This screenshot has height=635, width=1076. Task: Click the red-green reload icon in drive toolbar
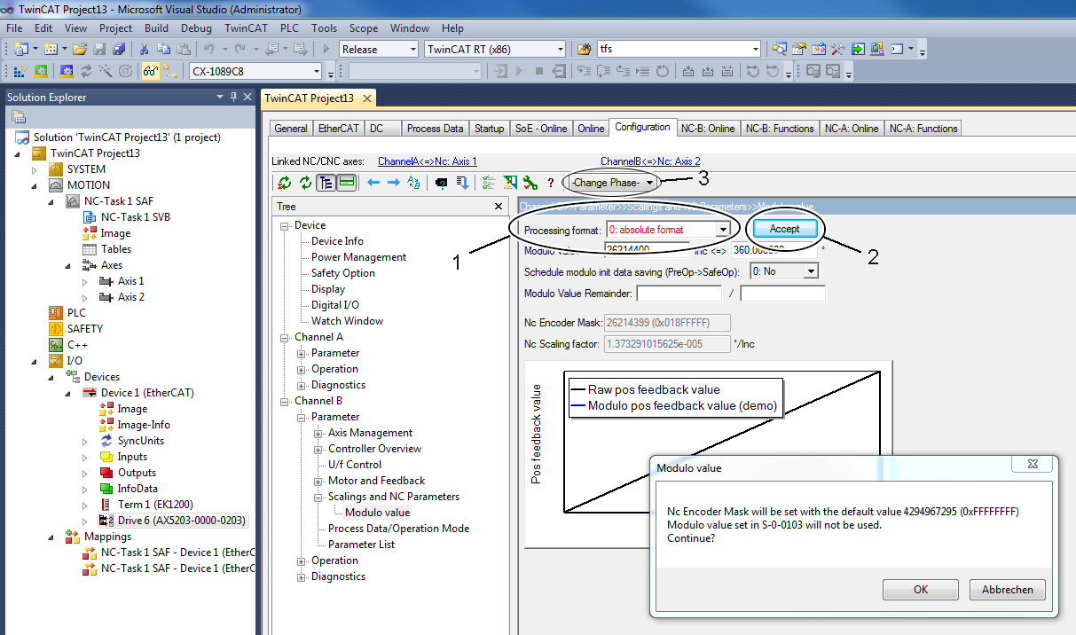(x=285, y=183)
